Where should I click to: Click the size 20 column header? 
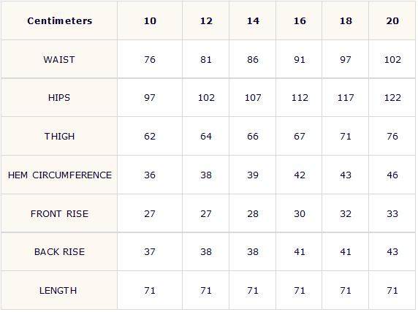[x=392, y=20]
